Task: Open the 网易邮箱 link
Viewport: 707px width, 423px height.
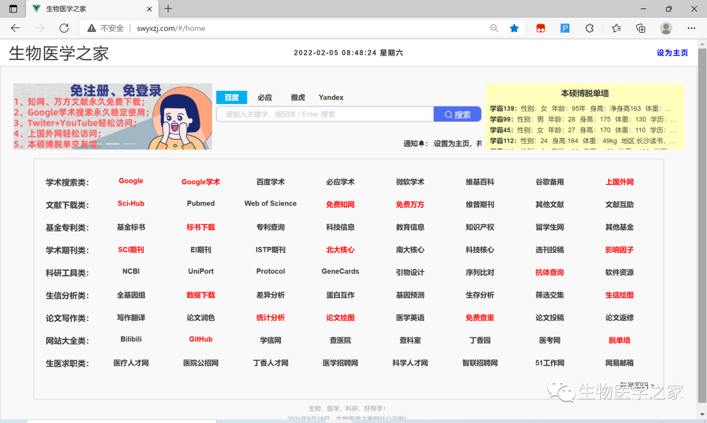Action: click(x=619, y=363)
